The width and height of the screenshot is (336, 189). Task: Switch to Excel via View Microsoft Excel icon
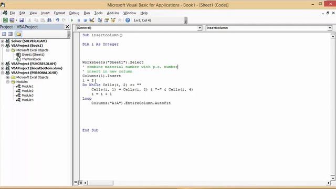(5, 20)
